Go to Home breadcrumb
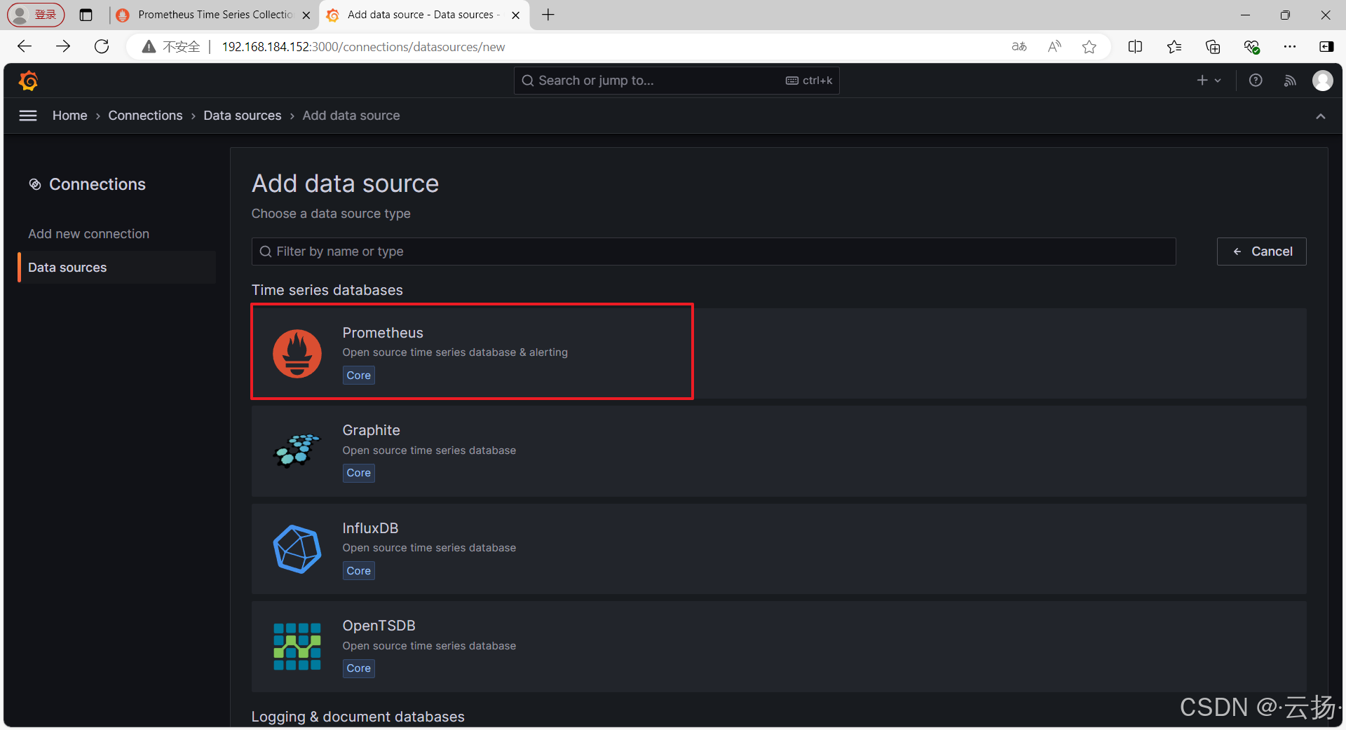 (70, 116)
